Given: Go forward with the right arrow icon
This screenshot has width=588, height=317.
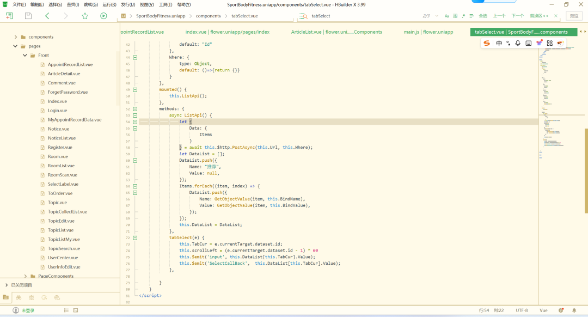Looking at the screenshot, I should click(x=66, y=16).
